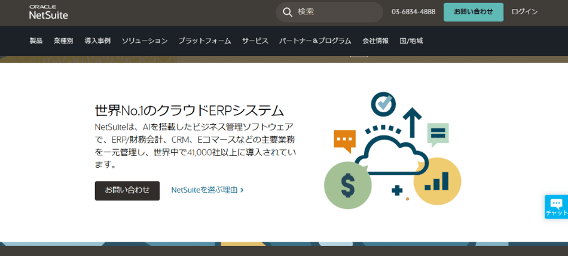Image resolution: width=568 pixels, height=256 pixels.
Task: Click the Oracle NetSuite logo
Action: 48,13
